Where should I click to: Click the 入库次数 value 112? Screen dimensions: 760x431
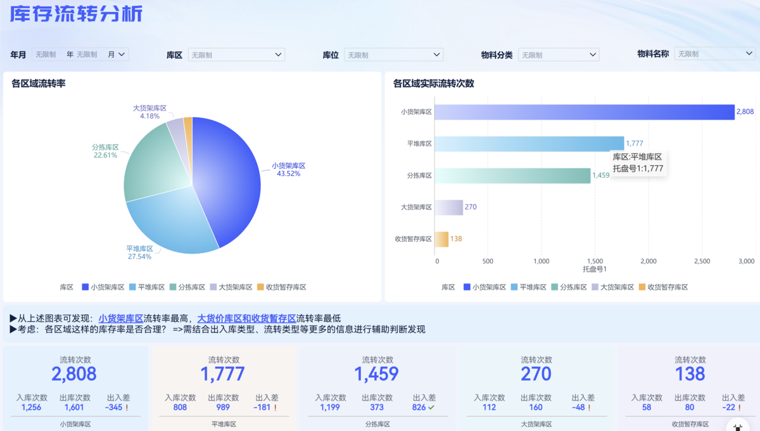coord(490,408)
